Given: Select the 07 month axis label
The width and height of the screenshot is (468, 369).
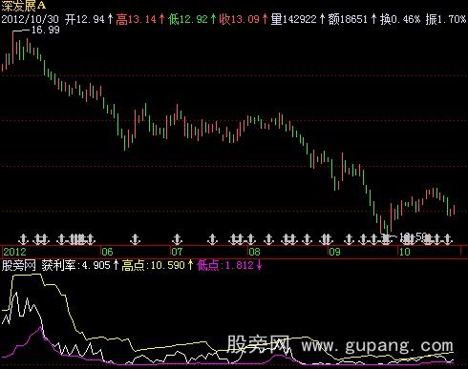Looking at the screenshot, I should coord(177,252).
